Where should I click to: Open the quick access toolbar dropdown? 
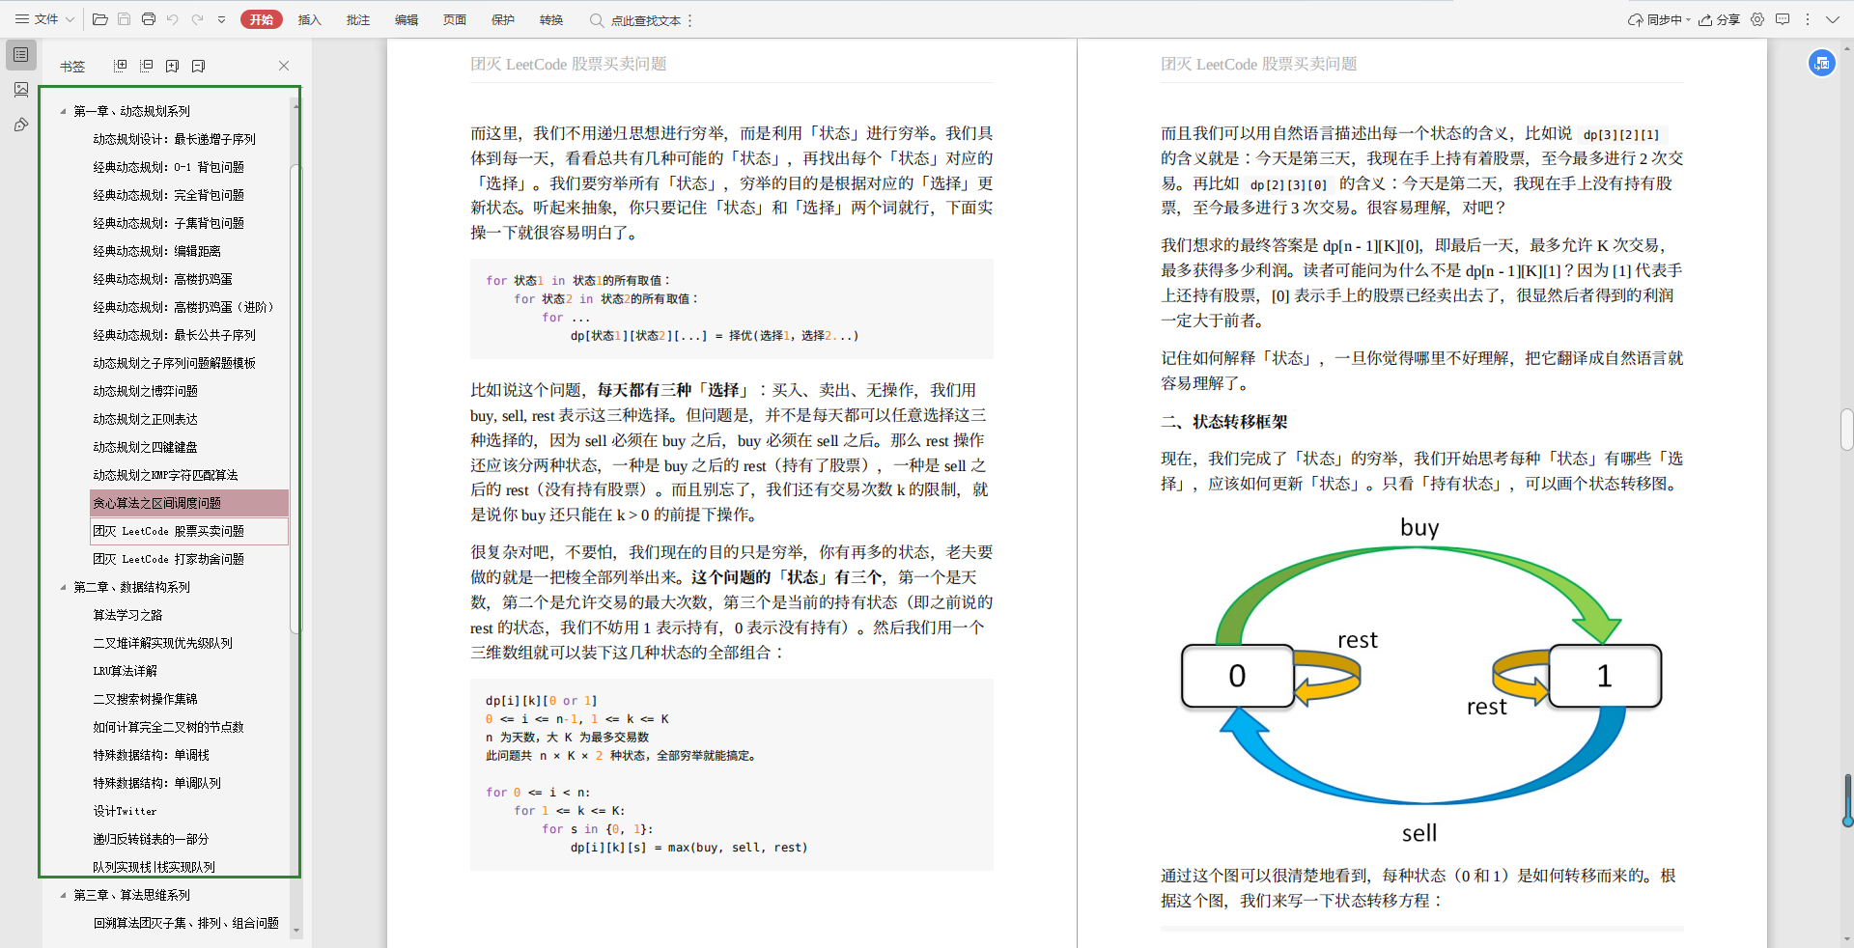[x=222, y=19]
